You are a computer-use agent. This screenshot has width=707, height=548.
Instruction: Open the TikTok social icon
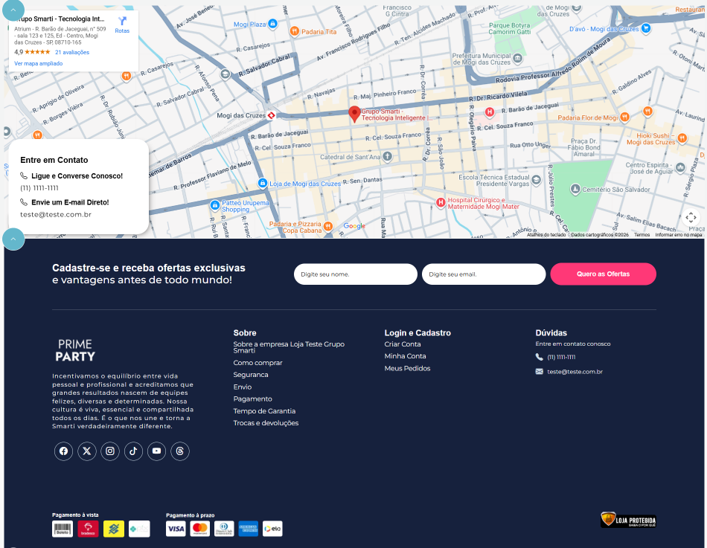tap(133, 451)
